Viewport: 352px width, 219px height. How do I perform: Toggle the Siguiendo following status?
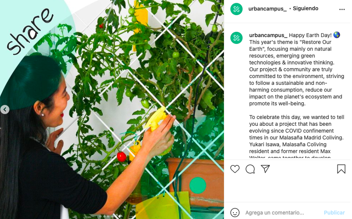click(305, 8)
